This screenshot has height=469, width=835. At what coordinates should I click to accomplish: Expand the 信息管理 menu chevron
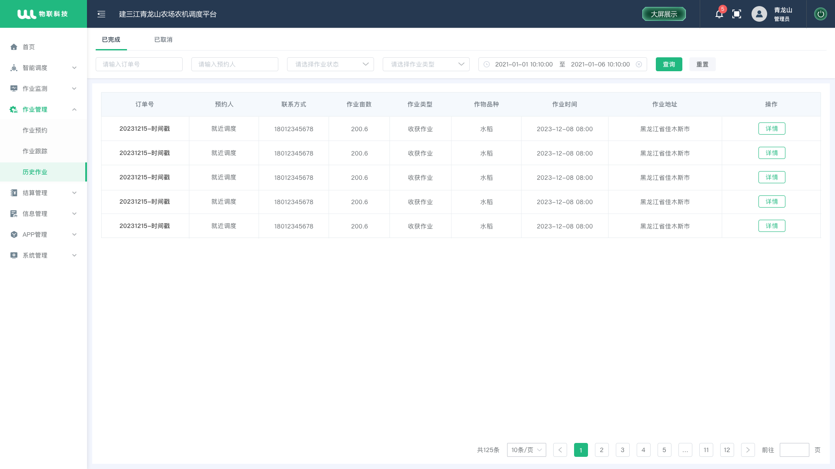(x=74, y=214)
